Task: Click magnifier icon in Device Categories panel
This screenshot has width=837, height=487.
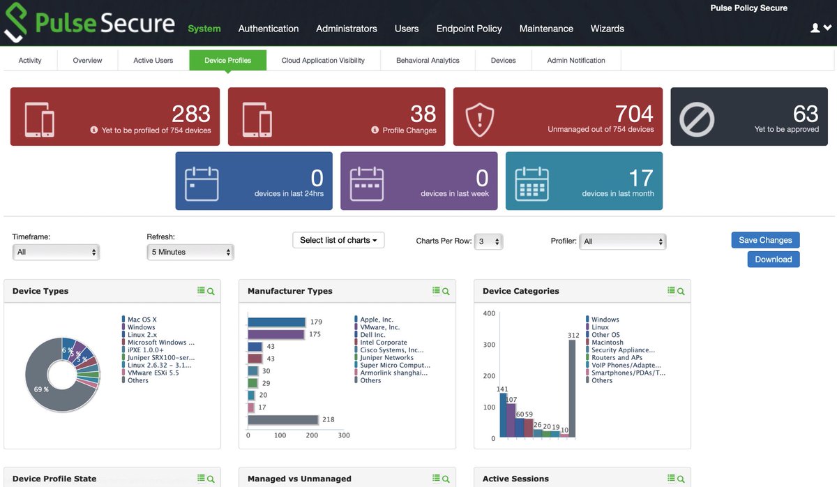Action: click(x=681, y=292)
